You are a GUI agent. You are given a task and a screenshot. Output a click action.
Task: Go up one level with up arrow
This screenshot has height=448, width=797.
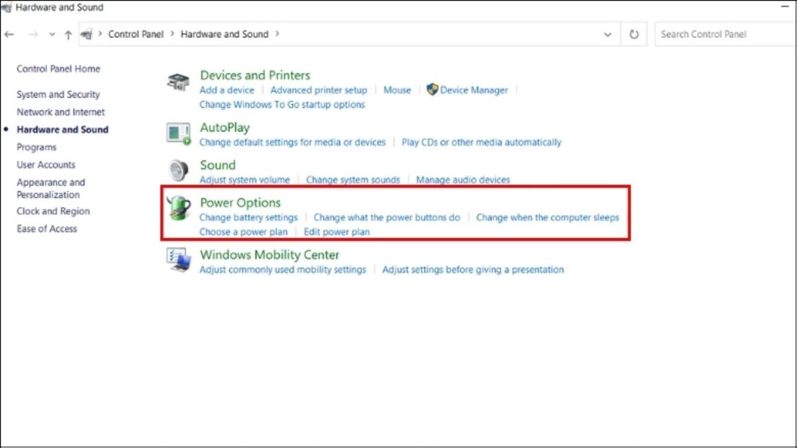[x=68, y=35]
